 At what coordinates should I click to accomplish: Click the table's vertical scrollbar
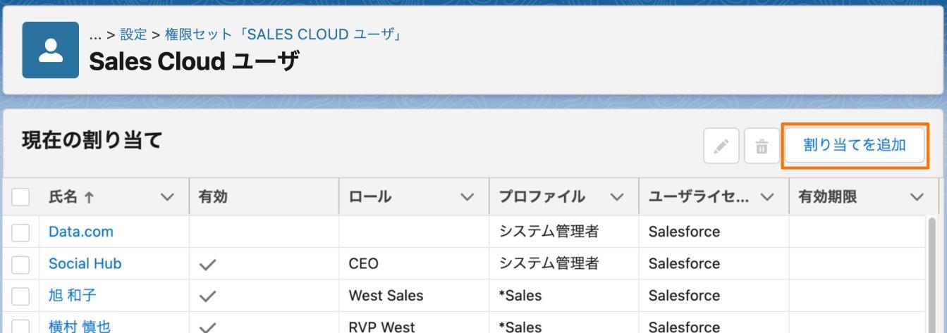[932, 275]
